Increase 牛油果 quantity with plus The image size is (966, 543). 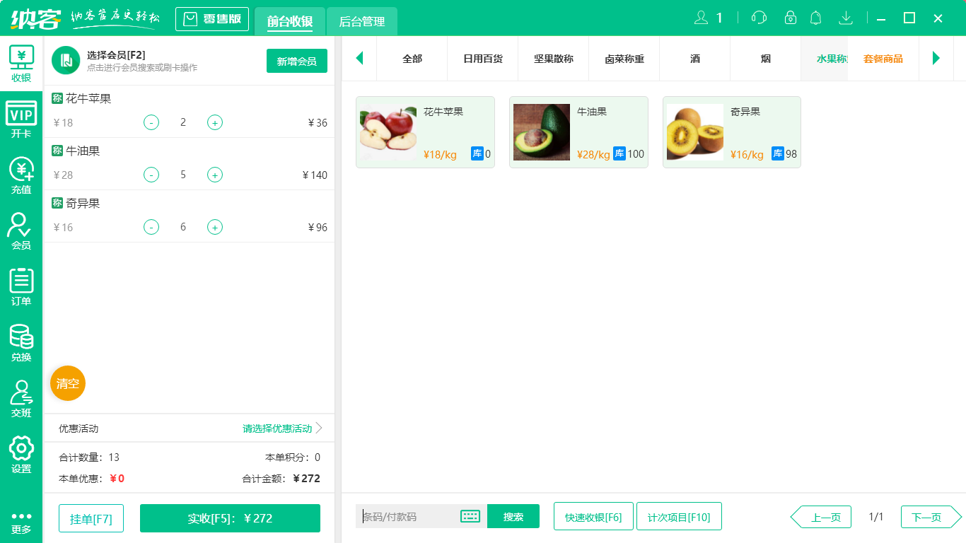coord(215,175)
